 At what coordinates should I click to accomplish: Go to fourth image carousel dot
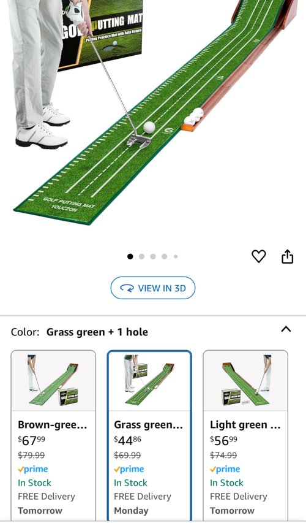[164, 256]
